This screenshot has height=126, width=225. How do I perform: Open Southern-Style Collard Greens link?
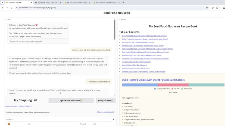(x=143, y=46)
